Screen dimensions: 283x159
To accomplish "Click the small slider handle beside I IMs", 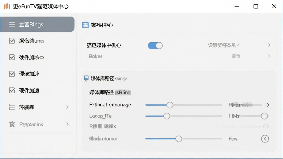I will (264, 116).
